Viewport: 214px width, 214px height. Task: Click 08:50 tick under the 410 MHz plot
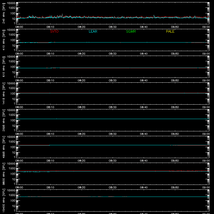(175, 54)
